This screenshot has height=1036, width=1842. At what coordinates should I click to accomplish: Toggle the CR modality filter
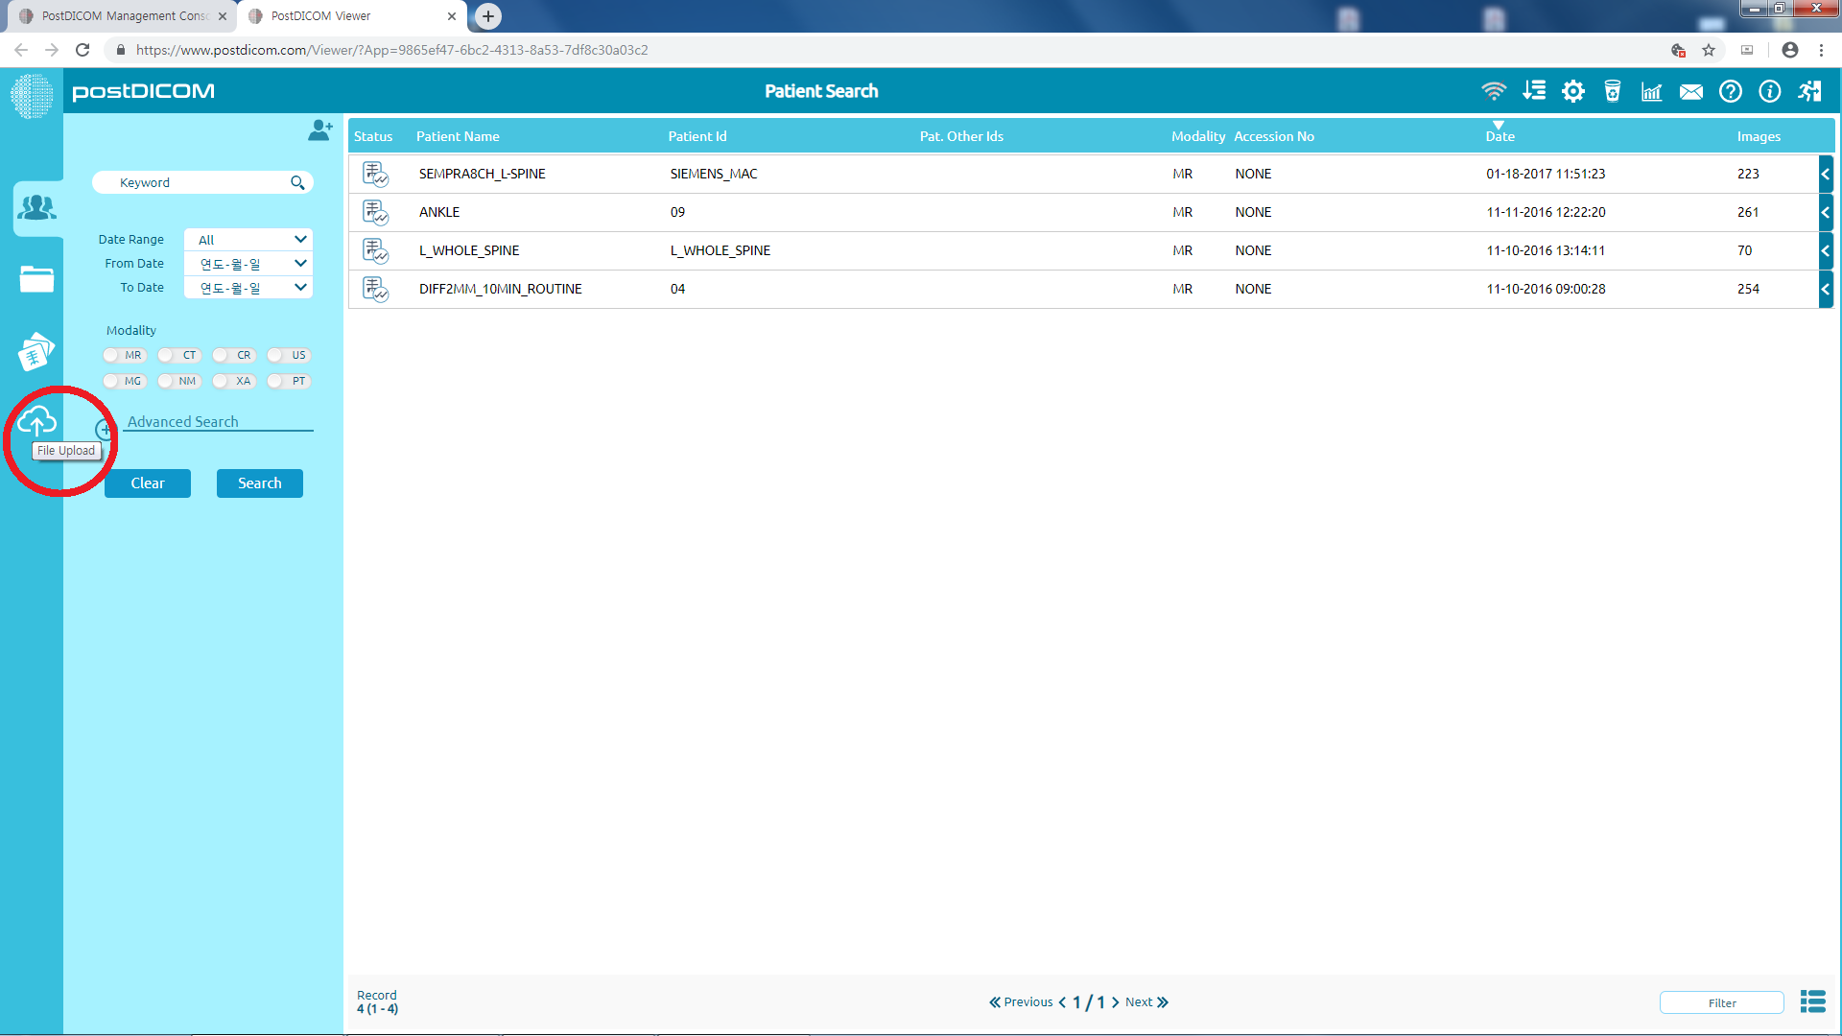(233, 355)
